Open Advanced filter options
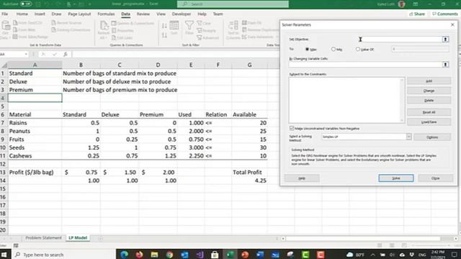The height and width of the screenshot is (259, 461). click(x=208, y=37)
